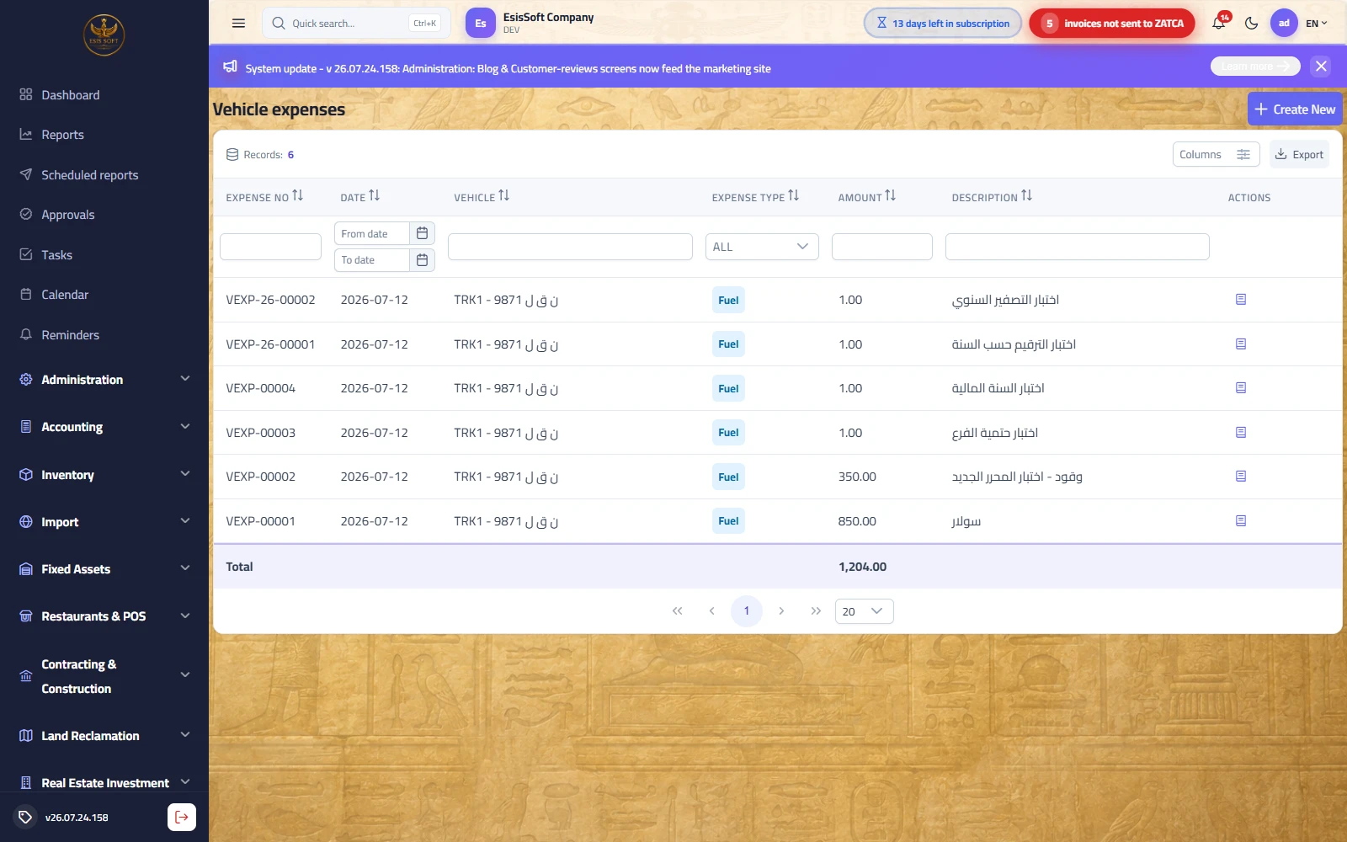Image resolution: width=1347 pixels, height=842 pixels.
Task: Open To date calendar picker
Action: (422, 260)
